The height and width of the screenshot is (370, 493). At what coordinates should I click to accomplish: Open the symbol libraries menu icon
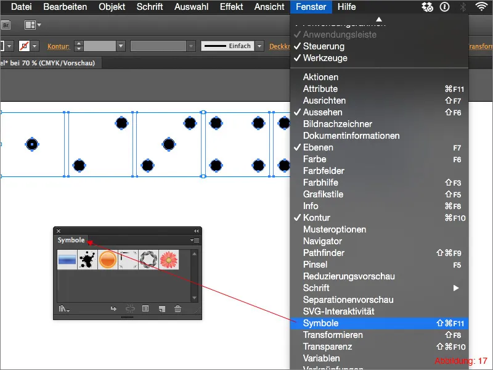[64, 309]
